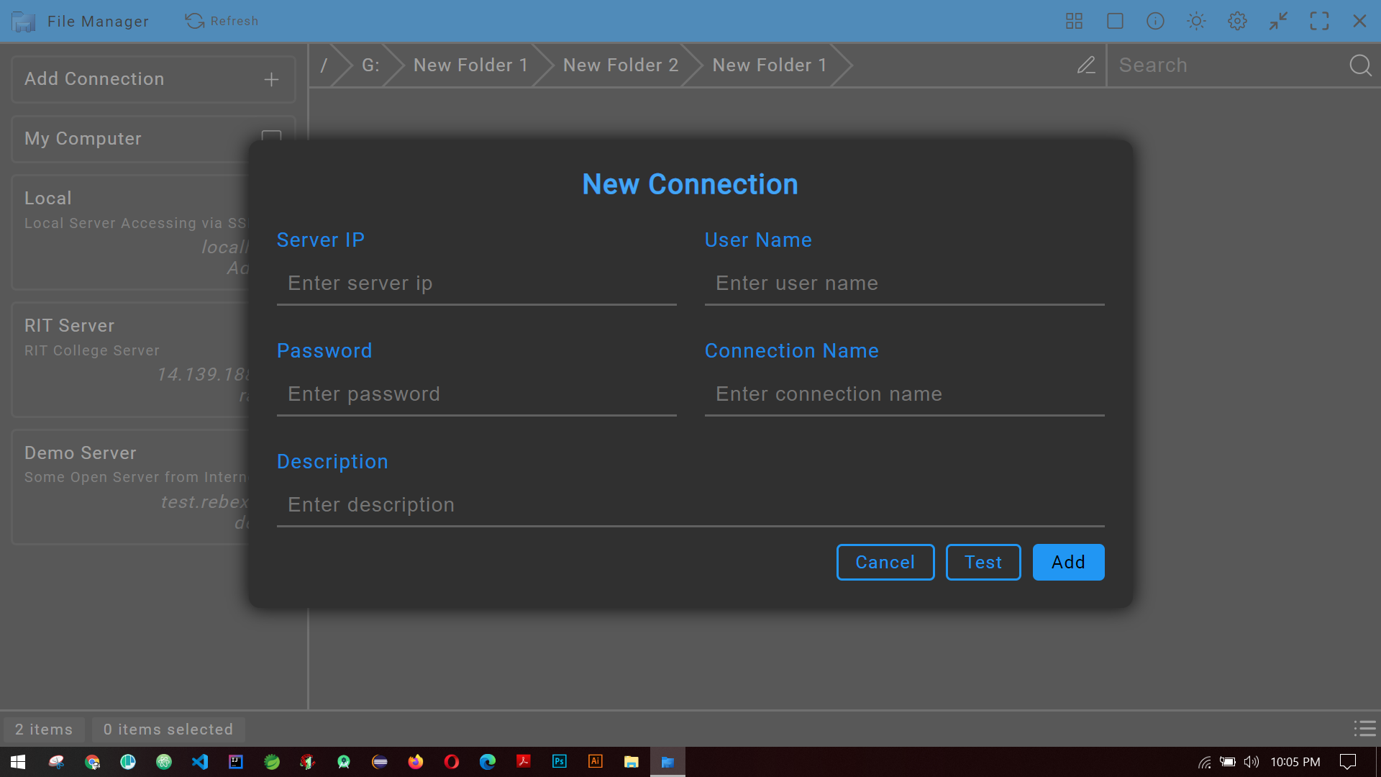The image size is (1381, 777).
Task: Open the gear/settings icon
Action: tap(1237, 21)
